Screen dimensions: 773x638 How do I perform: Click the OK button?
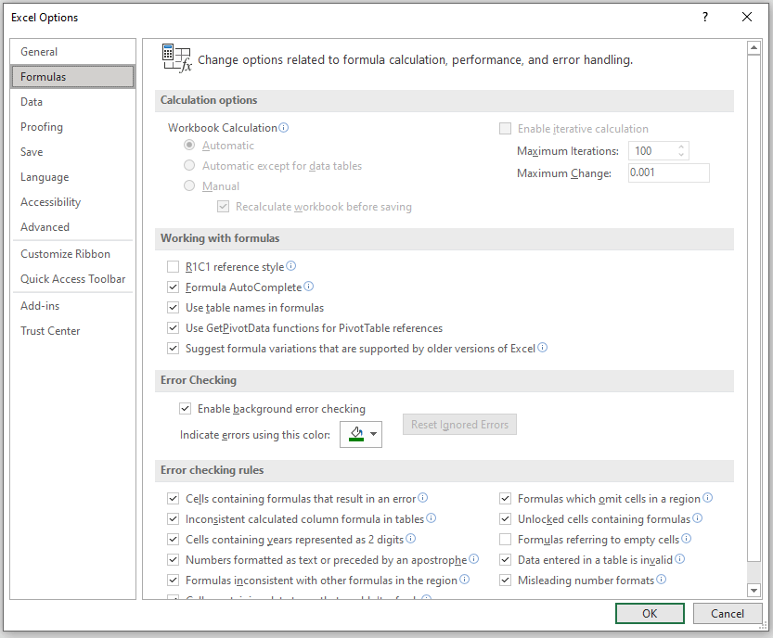(650, 613)
